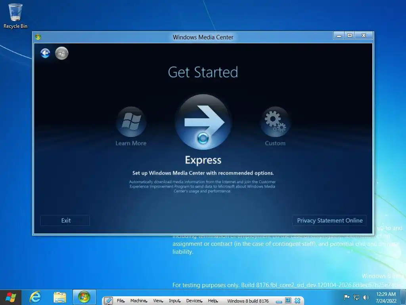Click the Media Center title bar icon
The width and height of the screenshot is (406, 305).
coord(38,37)
